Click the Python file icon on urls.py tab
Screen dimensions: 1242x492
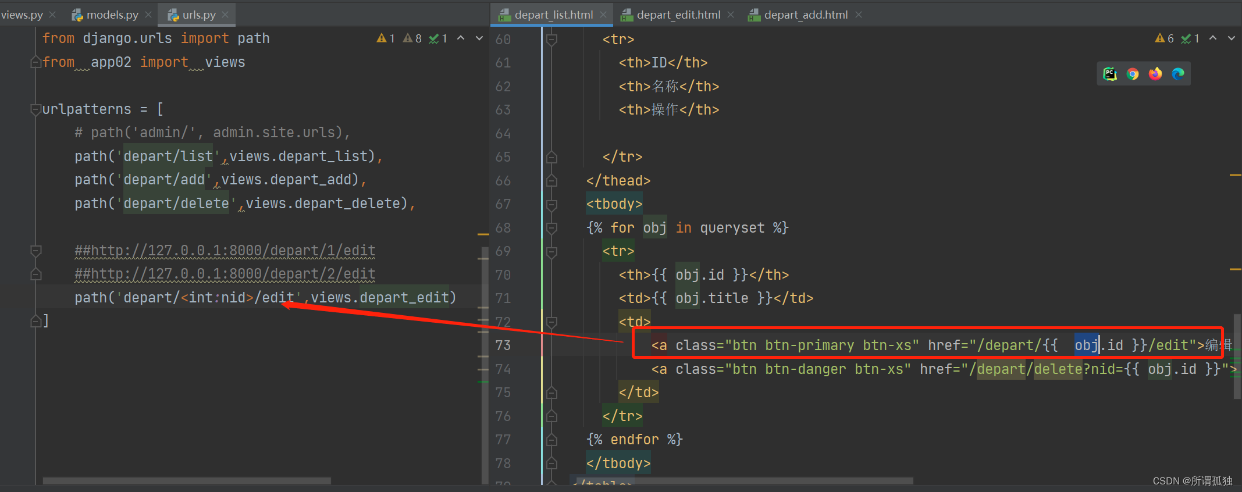[x=173, y=15]
